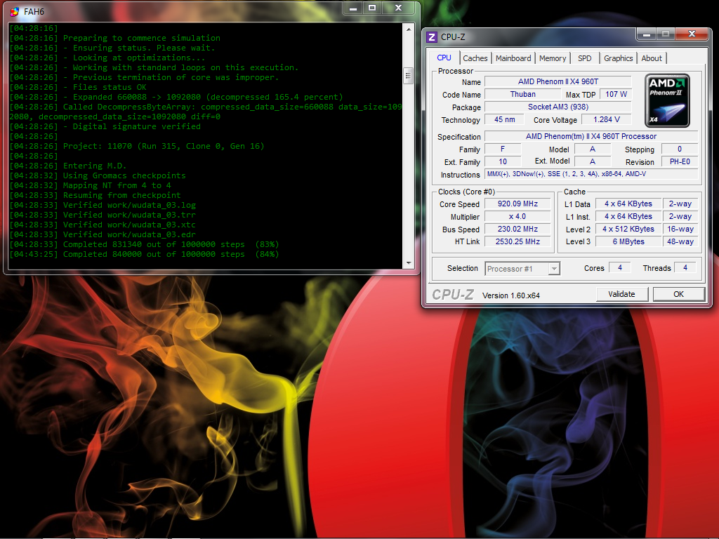Click FAH6 scrollbar up arrow
Image resolution: width=719 pixels, height=539 pixels.
coord(408,29)
